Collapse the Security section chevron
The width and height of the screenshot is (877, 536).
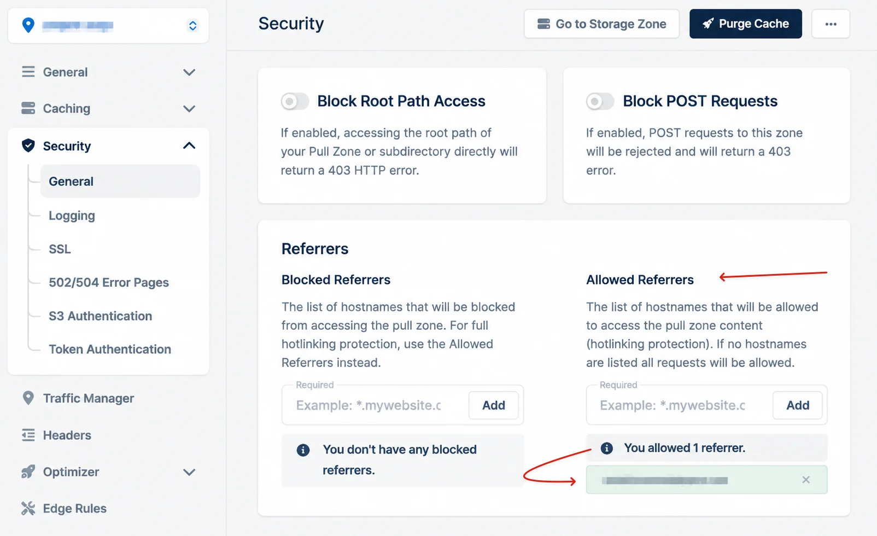(189, 145)
